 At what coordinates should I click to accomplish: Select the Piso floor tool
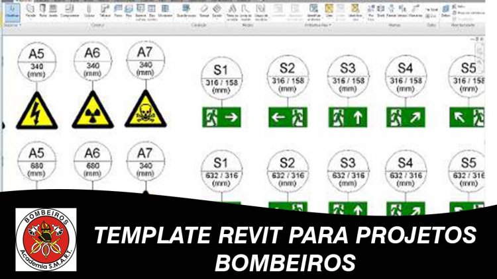click(129, 11)
